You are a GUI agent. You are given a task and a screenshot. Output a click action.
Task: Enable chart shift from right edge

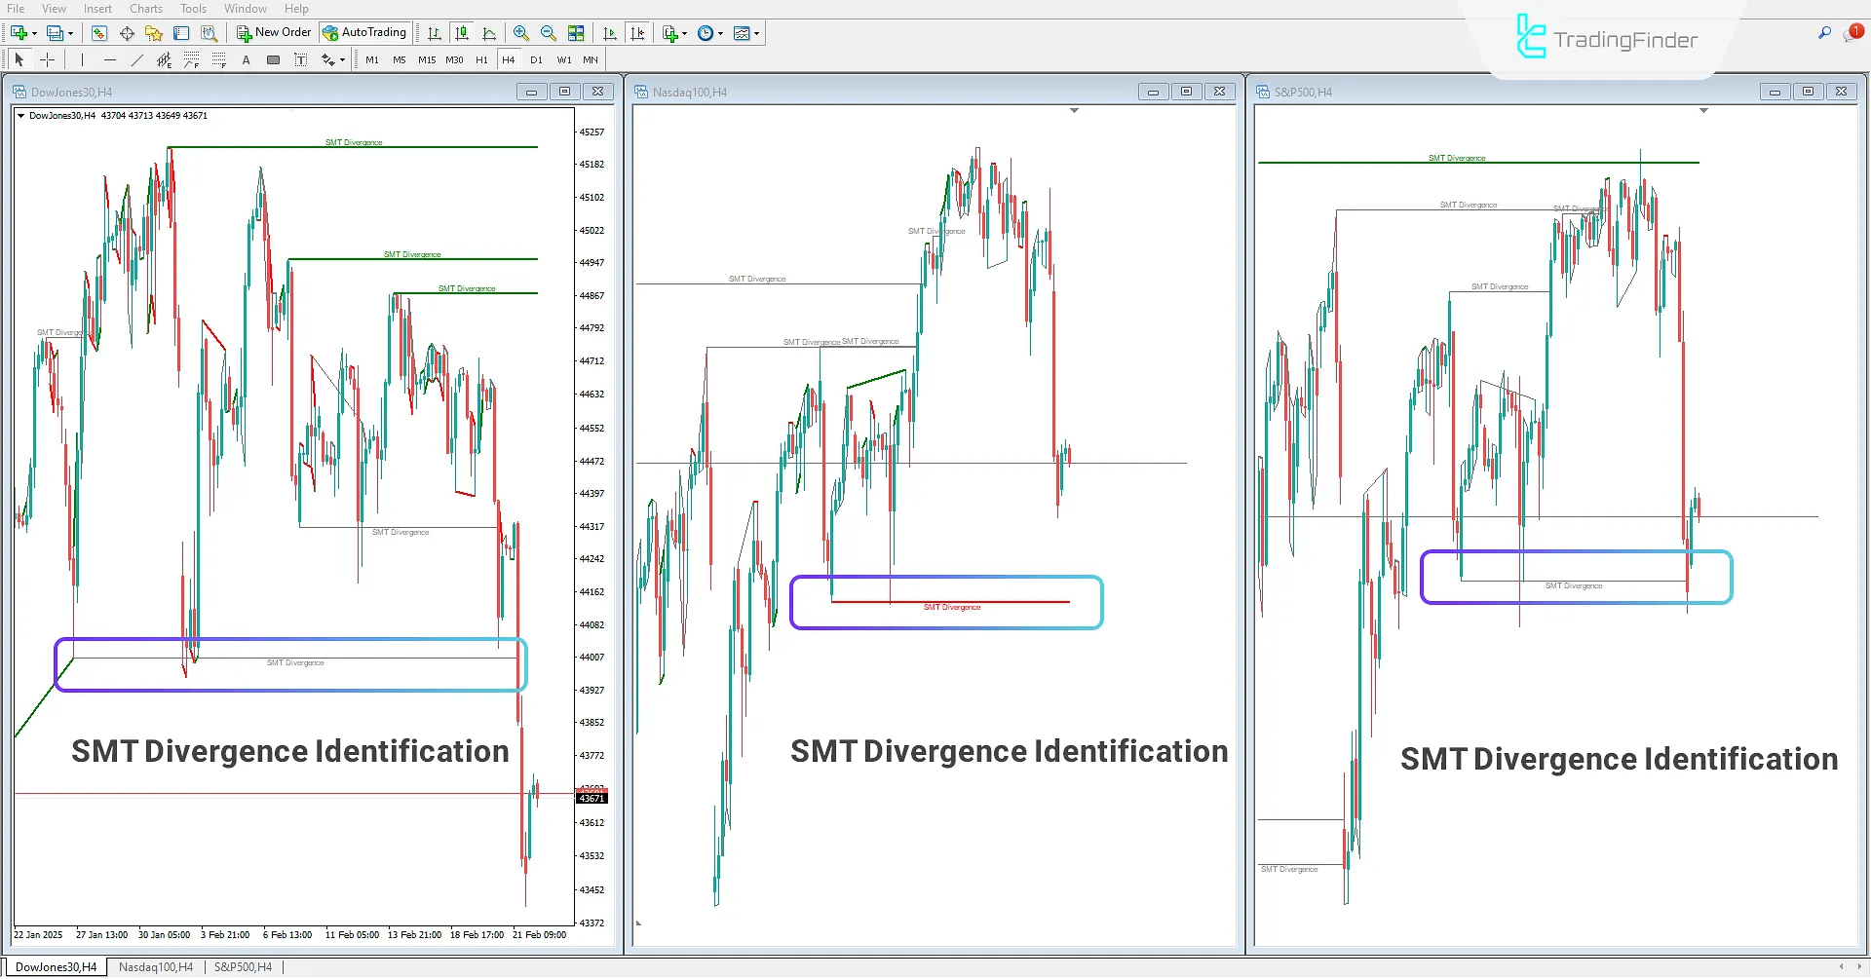tap(638, 32)
